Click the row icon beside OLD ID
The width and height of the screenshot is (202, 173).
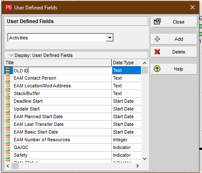click(8, 71)
